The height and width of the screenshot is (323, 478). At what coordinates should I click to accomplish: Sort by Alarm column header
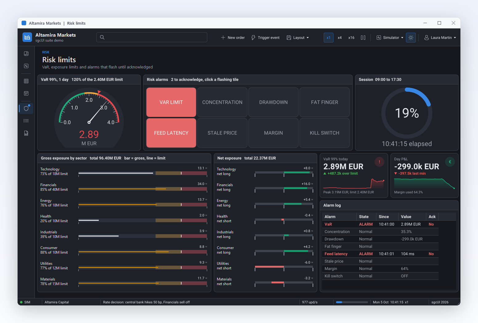click(339, 217)
